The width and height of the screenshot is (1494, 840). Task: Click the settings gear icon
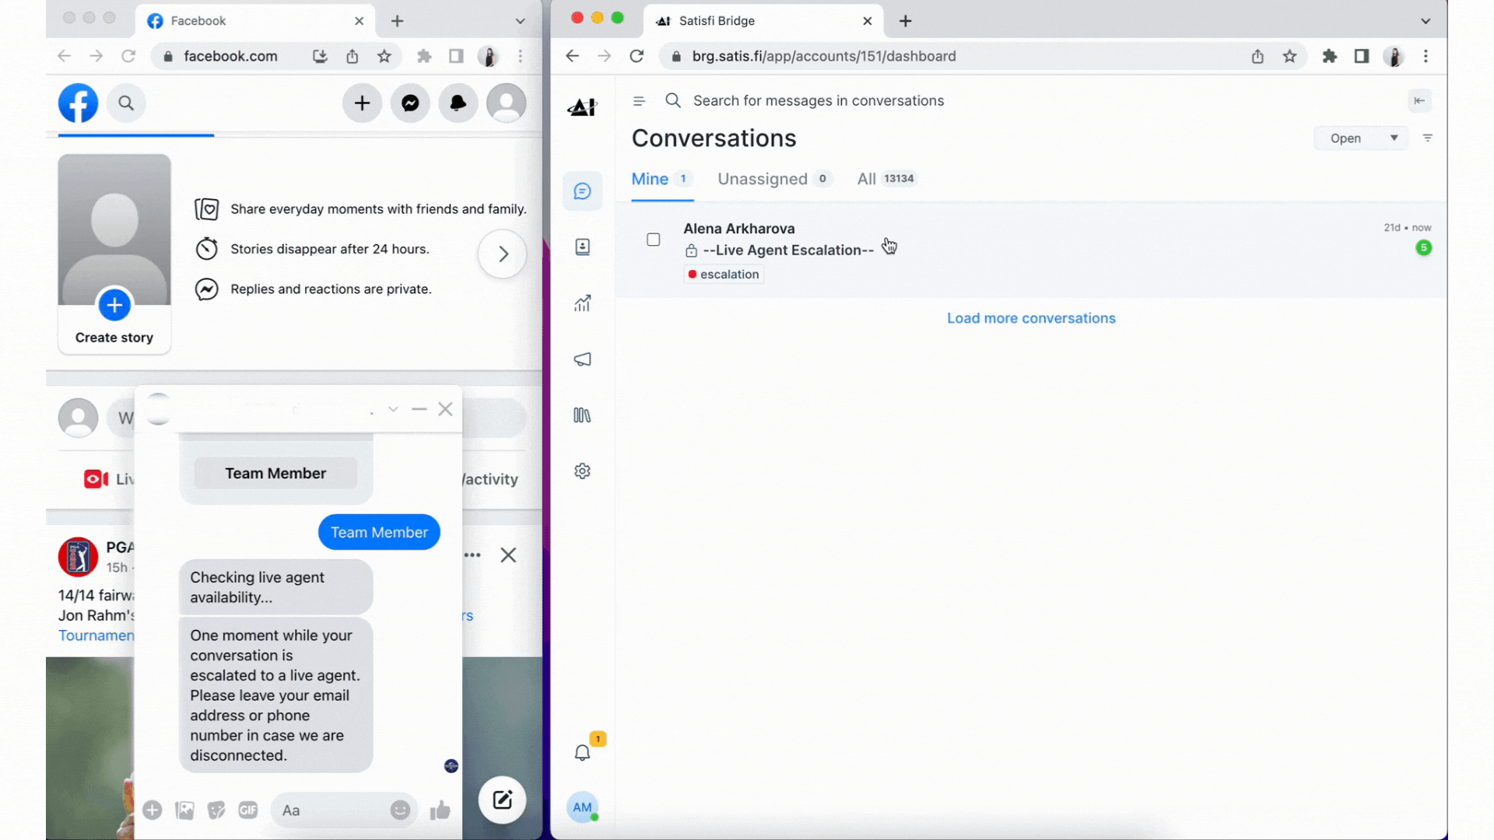tap(583, 471)
